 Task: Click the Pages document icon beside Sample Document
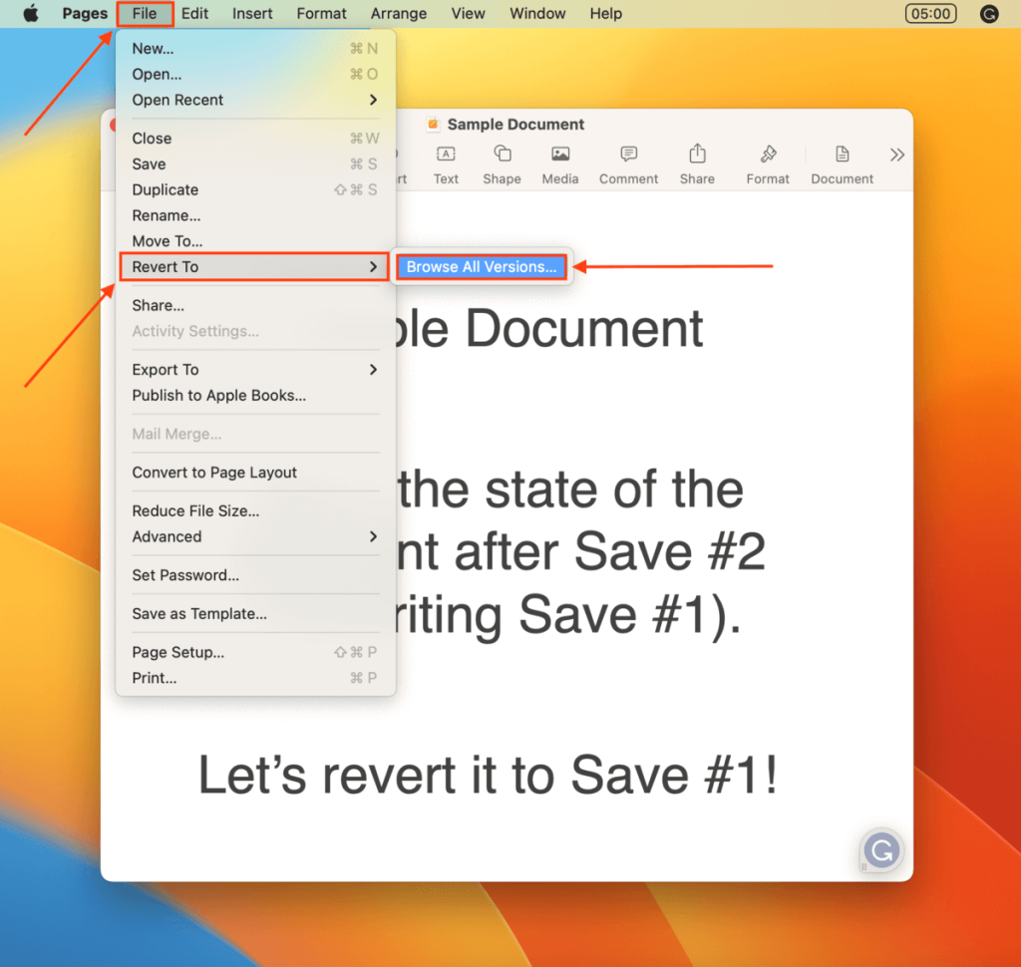[433, 124]
